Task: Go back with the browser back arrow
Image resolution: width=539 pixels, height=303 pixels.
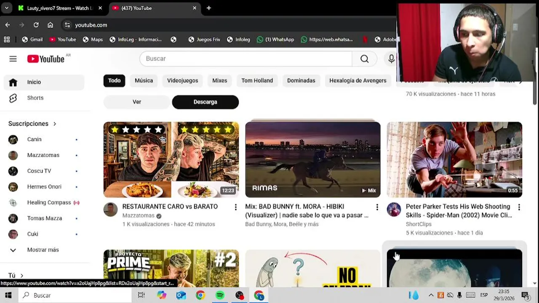Action: coord(8,25)
